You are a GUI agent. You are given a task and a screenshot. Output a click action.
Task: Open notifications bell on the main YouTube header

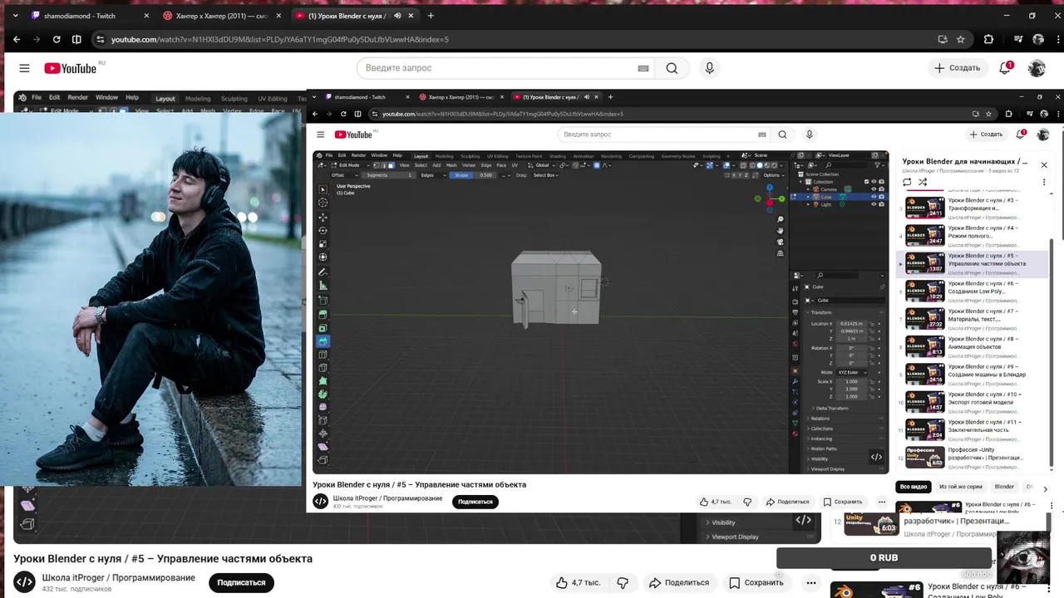(1005, 68)
